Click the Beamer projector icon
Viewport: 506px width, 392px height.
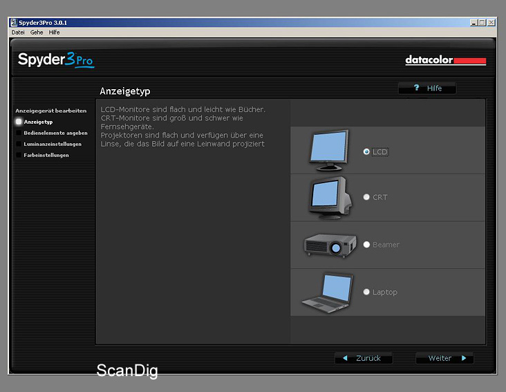330,245
